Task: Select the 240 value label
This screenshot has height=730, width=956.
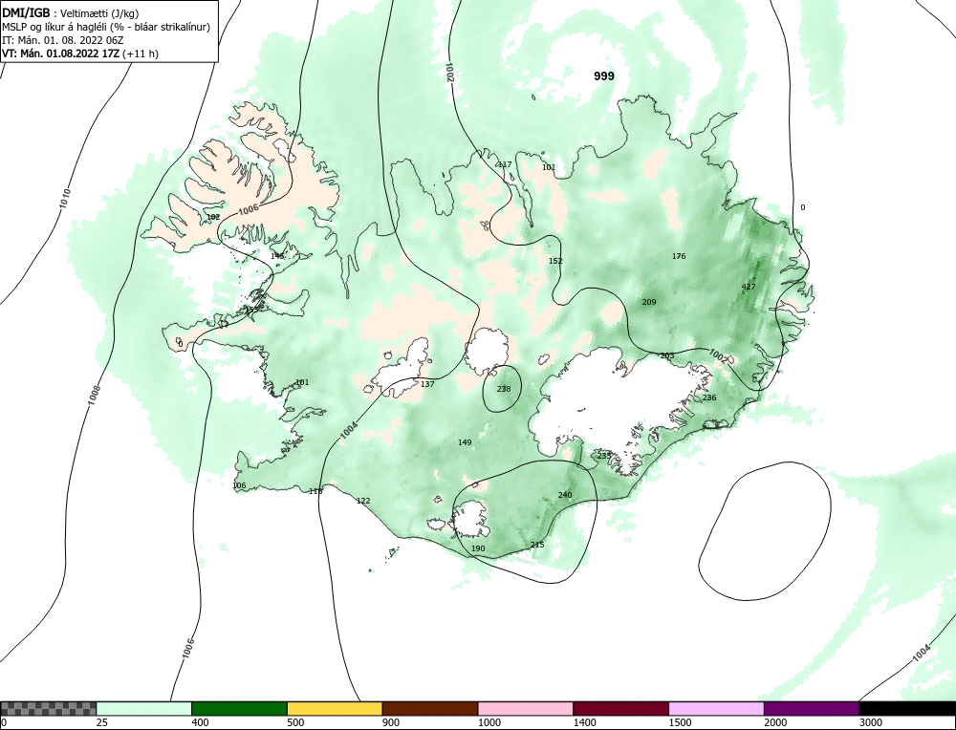Action: [x=565, y=495]
